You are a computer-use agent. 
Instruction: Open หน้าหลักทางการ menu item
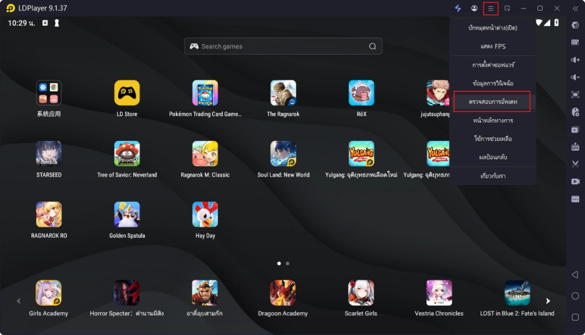[493, 120]
